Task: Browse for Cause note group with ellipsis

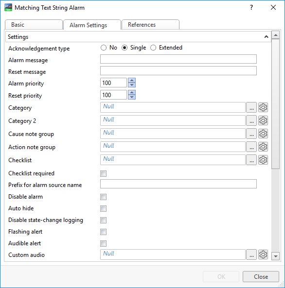Action: point(251,134)
